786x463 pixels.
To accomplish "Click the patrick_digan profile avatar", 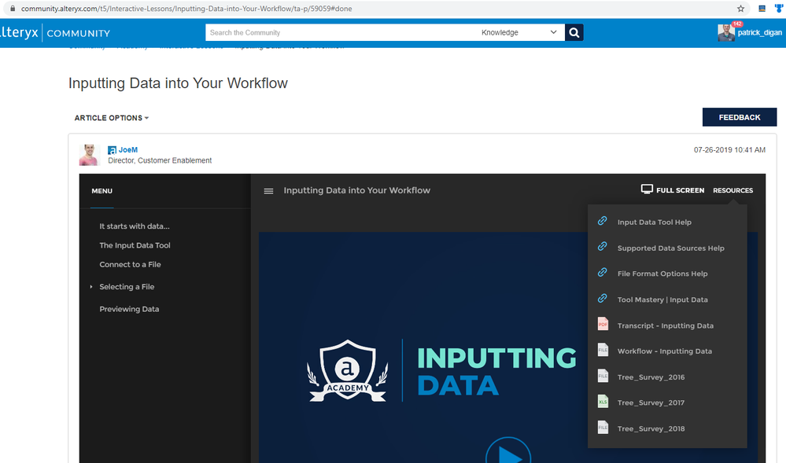I will (726, 32).
